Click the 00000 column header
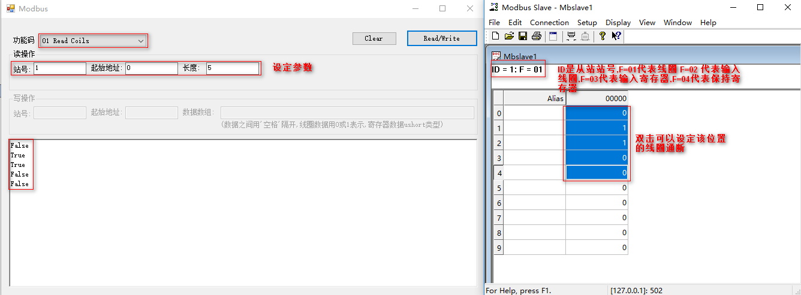This screenshot has width=801, height=295. click(597, 98)
